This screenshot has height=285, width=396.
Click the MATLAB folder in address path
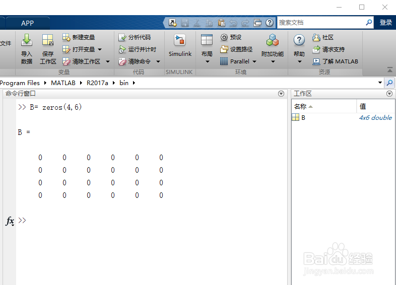[x=63, y=83]
